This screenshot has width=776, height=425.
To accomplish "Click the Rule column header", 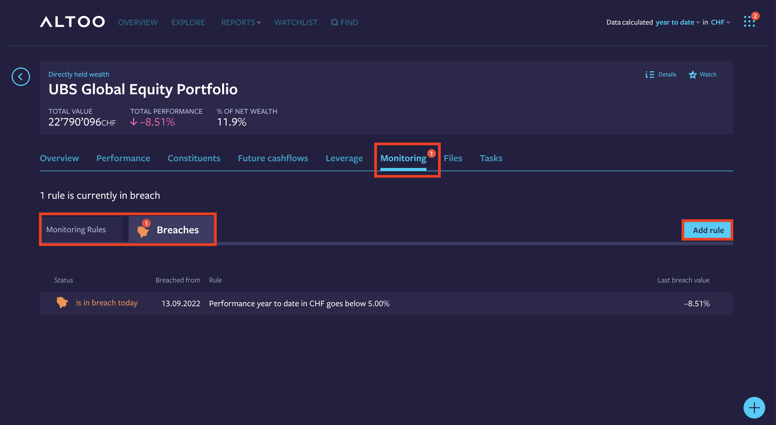I will click(215, 280).
